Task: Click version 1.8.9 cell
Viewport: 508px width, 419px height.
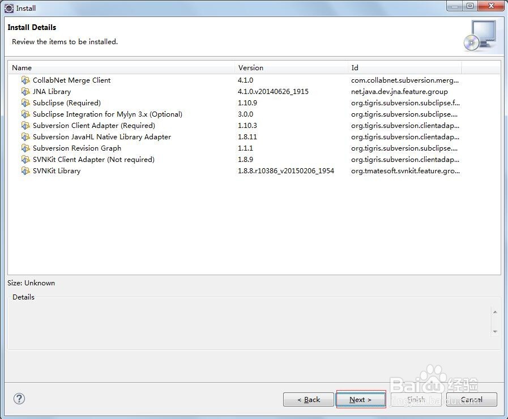Action: click(x=246, y=159)
